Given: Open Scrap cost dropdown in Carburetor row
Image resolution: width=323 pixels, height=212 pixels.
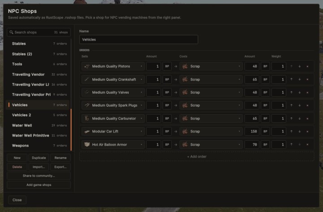Looking at the screenshot, I should 211,119.
